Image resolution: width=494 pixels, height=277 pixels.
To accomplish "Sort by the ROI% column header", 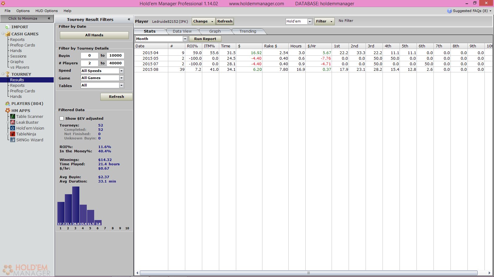I will [194, 46].
